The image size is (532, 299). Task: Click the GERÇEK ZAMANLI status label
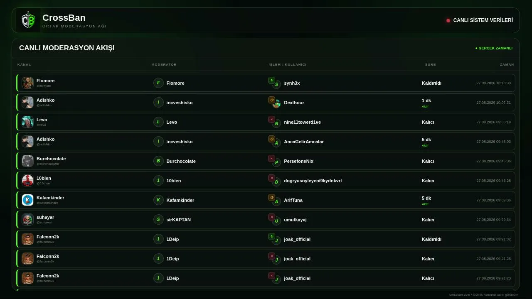point(494,48)
